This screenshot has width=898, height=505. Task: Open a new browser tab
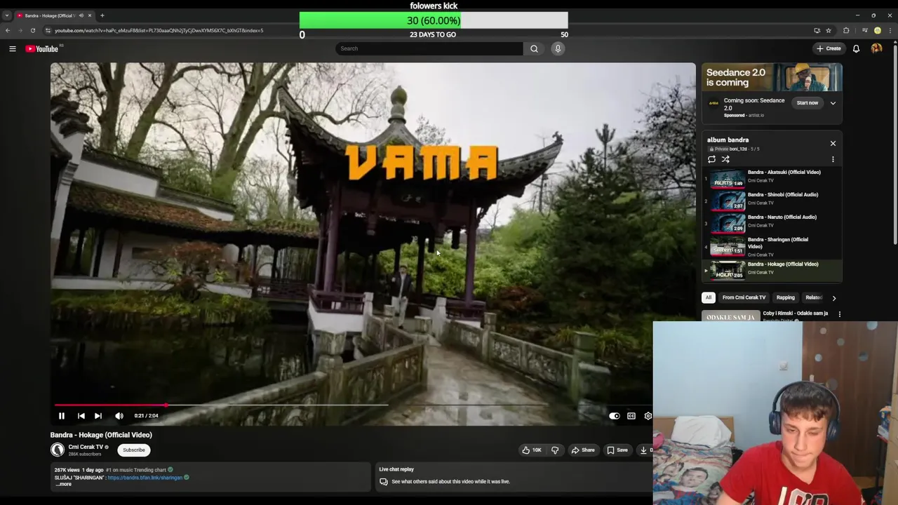click(102, 15)
